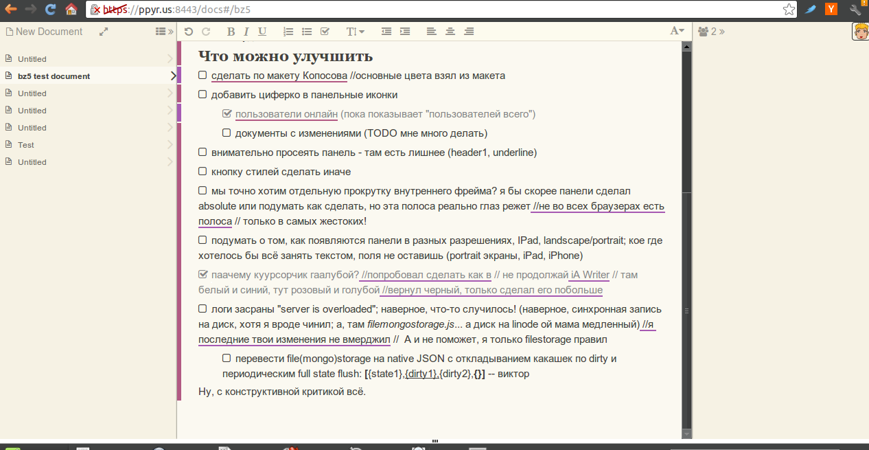The width and height of the screenshot is (869, 450).
Task: Click the fullscreen expand arrows icon
Action: tap(104, 32)
